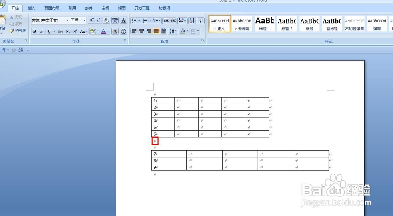Screen dimensions: 393x216
Task: Switch to the 邮件 tab
Action: tap(89, 8)
